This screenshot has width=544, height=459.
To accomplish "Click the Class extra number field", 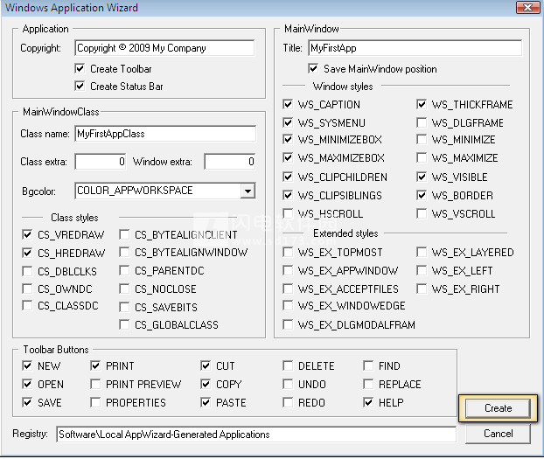I will click(x=101, y=162).
